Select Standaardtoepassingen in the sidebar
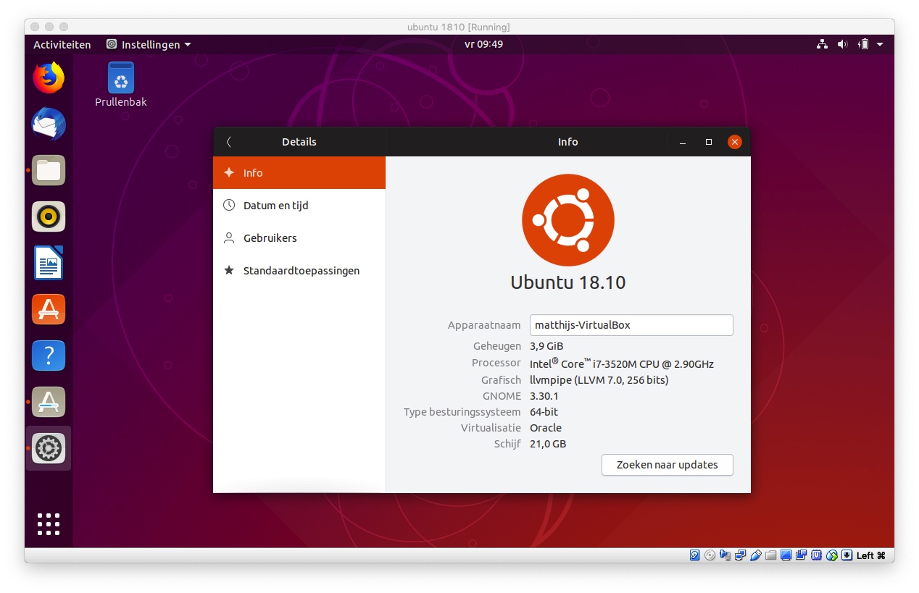The height and width of the screenshot is (593, 919). pyautogui.click(x=301, y=271)
